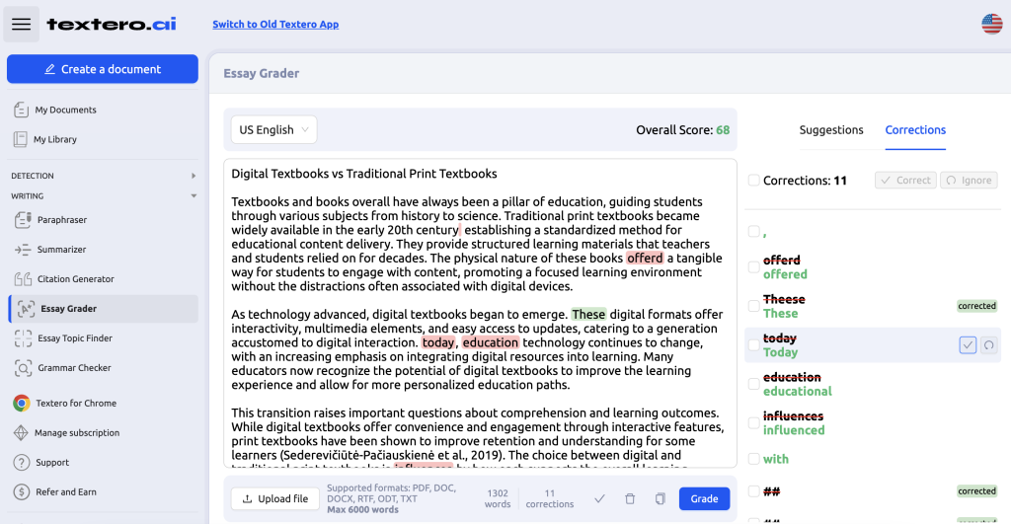Image resolution: width=1011 pixels, height=524 pixels.
Task: Select the 'offered' suggested correction text
Action: point(785,274)
